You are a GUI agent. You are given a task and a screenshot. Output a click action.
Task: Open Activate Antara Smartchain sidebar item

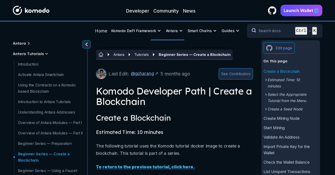(41, 75)
